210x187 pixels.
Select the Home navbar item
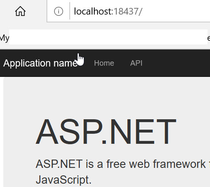[104, 63]
